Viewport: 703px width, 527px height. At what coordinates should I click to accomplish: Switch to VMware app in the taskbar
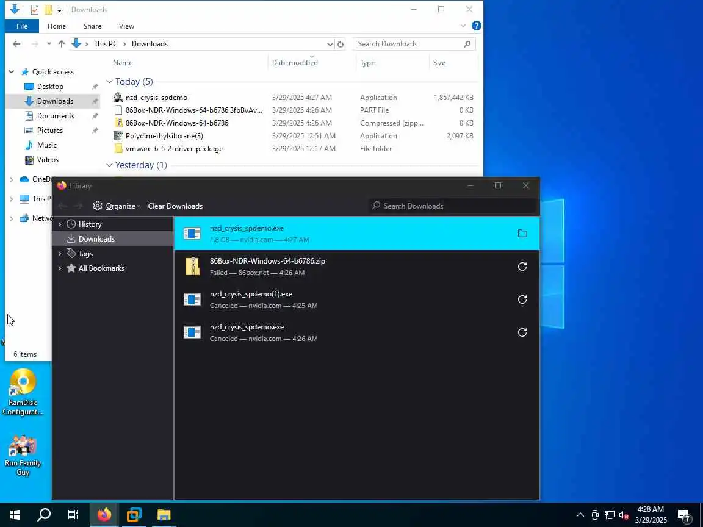coord(134,514)
